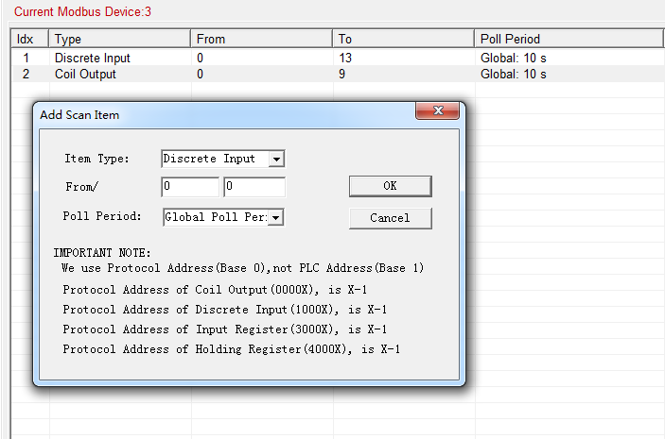Click the To value 13 cell
Image resolution: width=665 pixels, height=439 pixels.
click(x=346, y=58)
